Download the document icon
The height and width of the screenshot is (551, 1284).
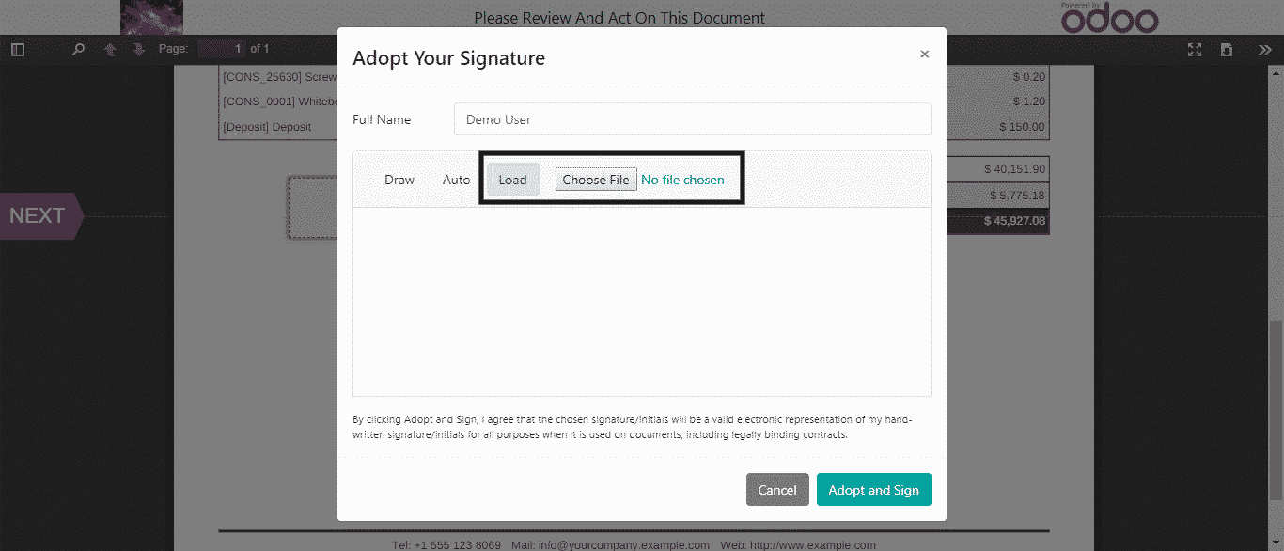tap(1227, 49)
